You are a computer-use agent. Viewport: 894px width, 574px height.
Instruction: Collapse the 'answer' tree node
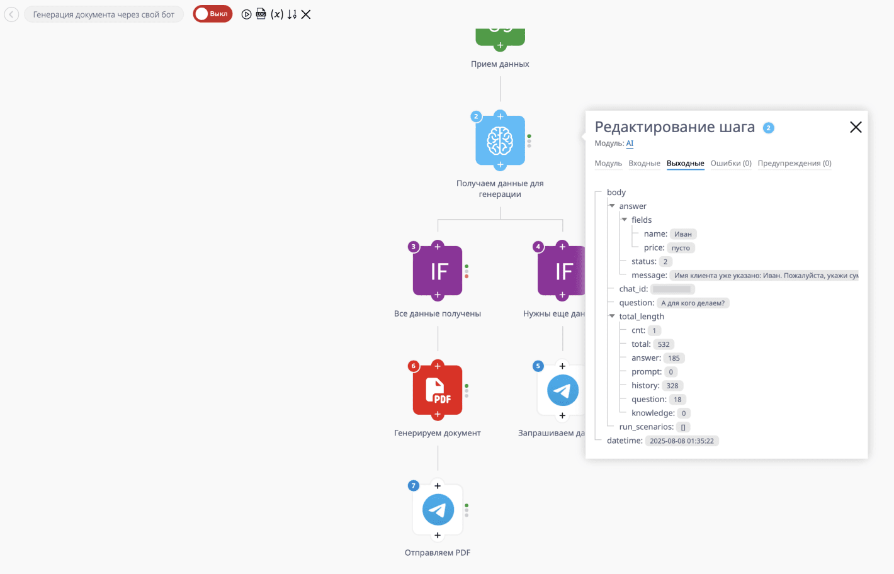612,206
